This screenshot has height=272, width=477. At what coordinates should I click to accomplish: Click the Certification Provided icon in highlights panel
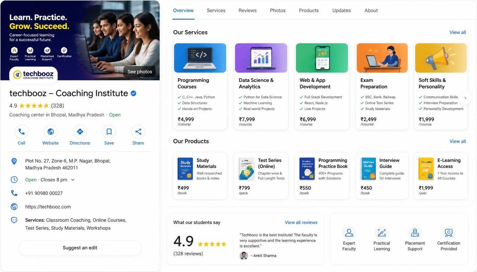click(449, 233)
